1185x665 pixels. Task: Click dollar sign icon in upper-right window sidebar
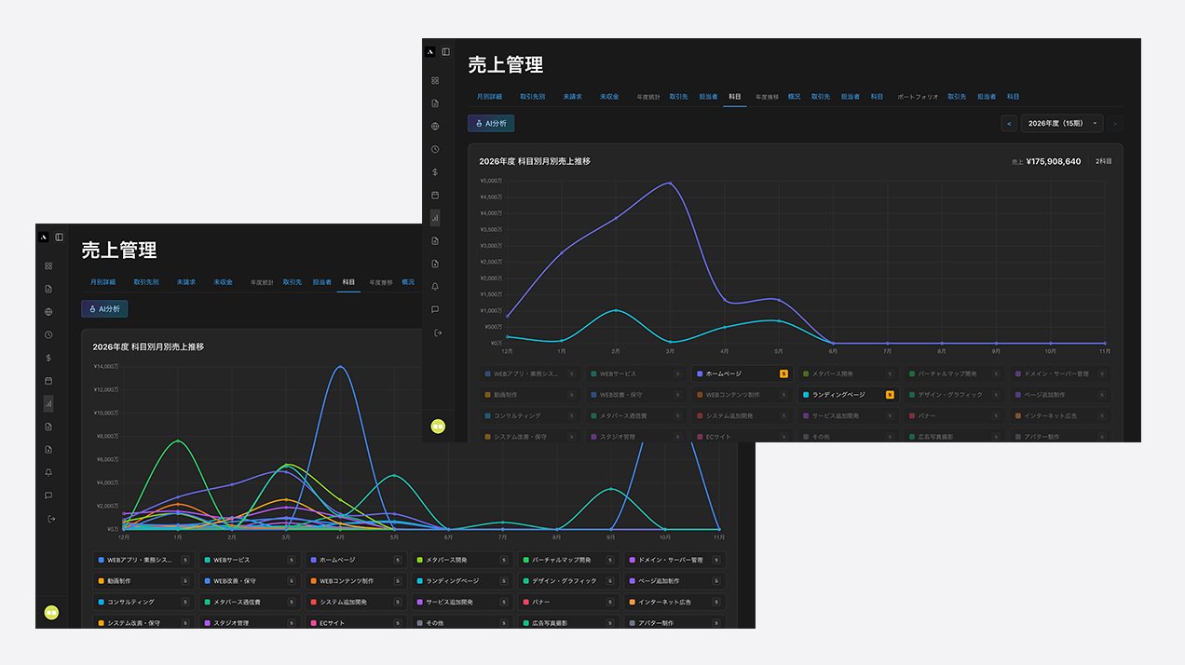click(435, 172)
